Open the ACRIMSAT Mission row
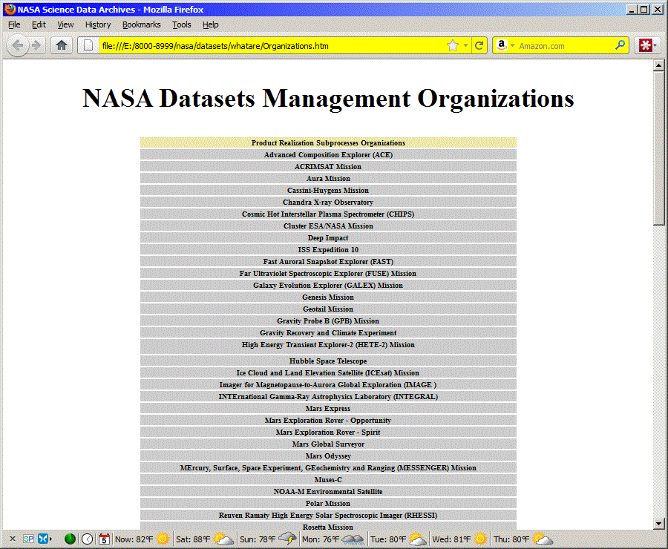Image resolution: width=668 pixels, height=549 pixels. [328, 166]
